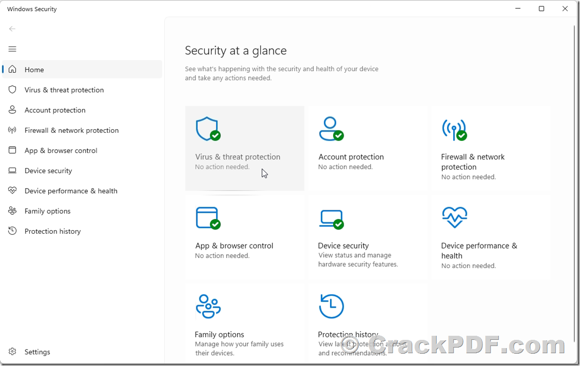Click the large shield icon on Virus & threat protection tile
The width and height of the screenshot is (580, 366).
[x=208, y=129]
